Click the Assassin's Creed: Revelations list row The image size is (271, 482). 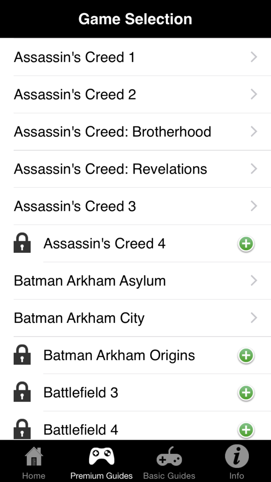(x=135, y=169)
